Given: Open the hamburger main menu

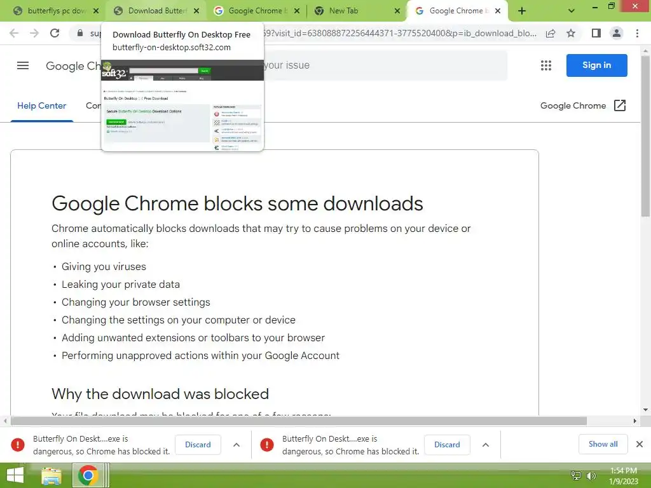Looking at the screenshot, I should [23, 65].
